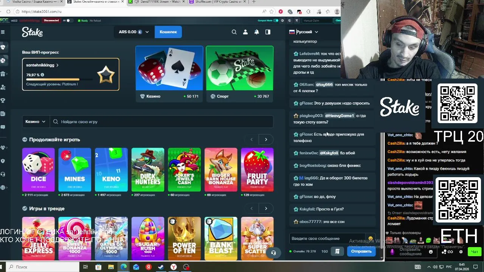Image resolution: width=484 pixels, height=272 pixels.
Task: Open the emoji picker in Stake chat
Action: pos(371,239)
